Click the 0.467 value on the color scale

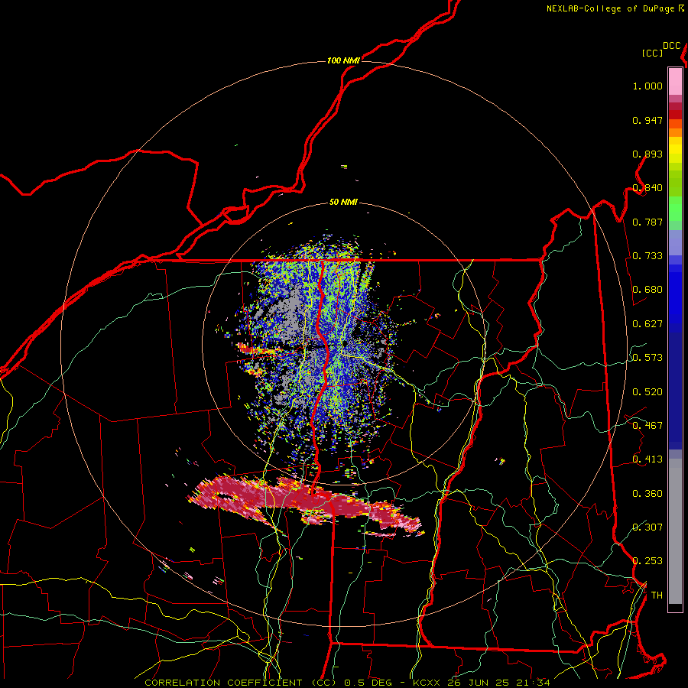coord(647,425)
